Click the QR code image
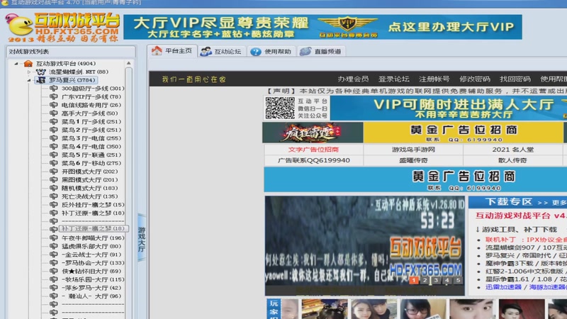Screen dimensions: 567x319 279,108
